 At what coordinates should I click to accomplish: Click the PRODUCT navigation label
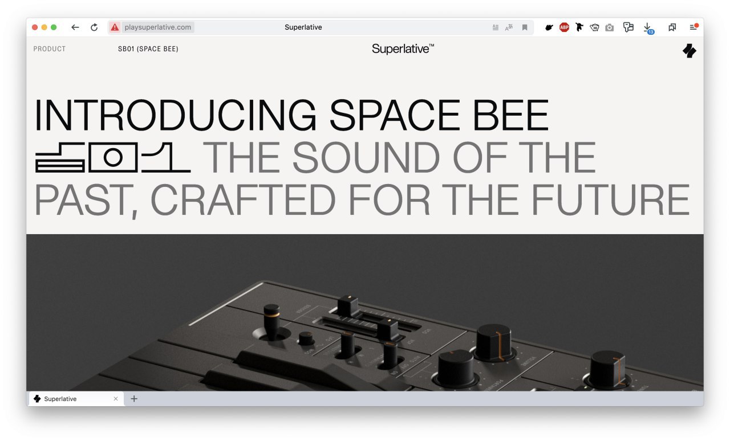(50, 49)
